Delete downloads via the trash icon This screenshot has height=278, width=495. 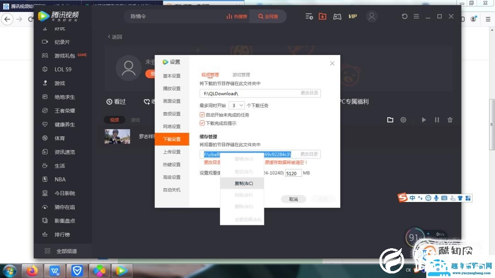click(450, 120)
